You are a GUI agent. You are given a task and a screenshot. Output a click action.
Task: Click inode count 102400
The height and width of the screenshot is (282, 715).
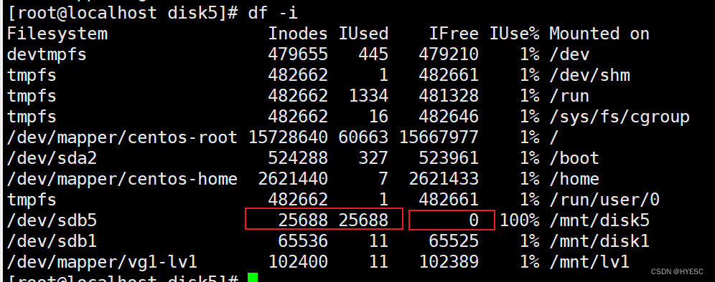(x=298, y=262)
